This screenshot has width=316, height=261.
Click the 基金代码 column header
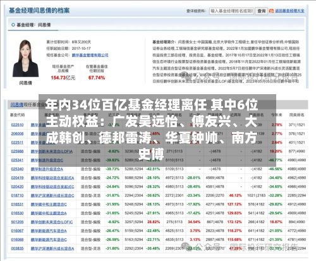pyautogui.click(x=17, y=115)
